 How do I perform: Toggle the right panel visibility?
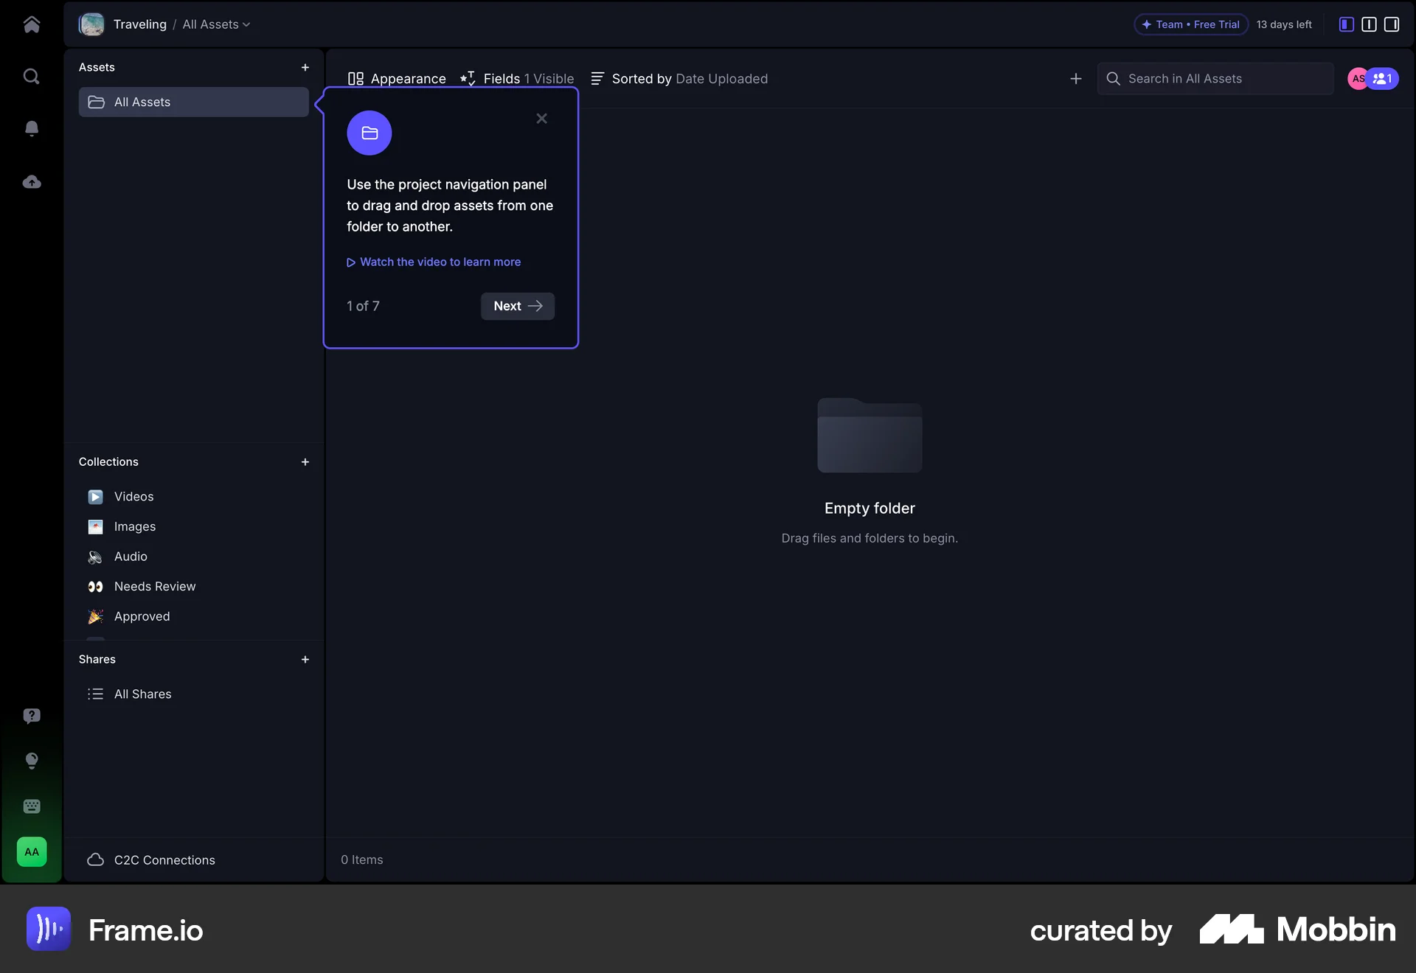click(1392, 24)
